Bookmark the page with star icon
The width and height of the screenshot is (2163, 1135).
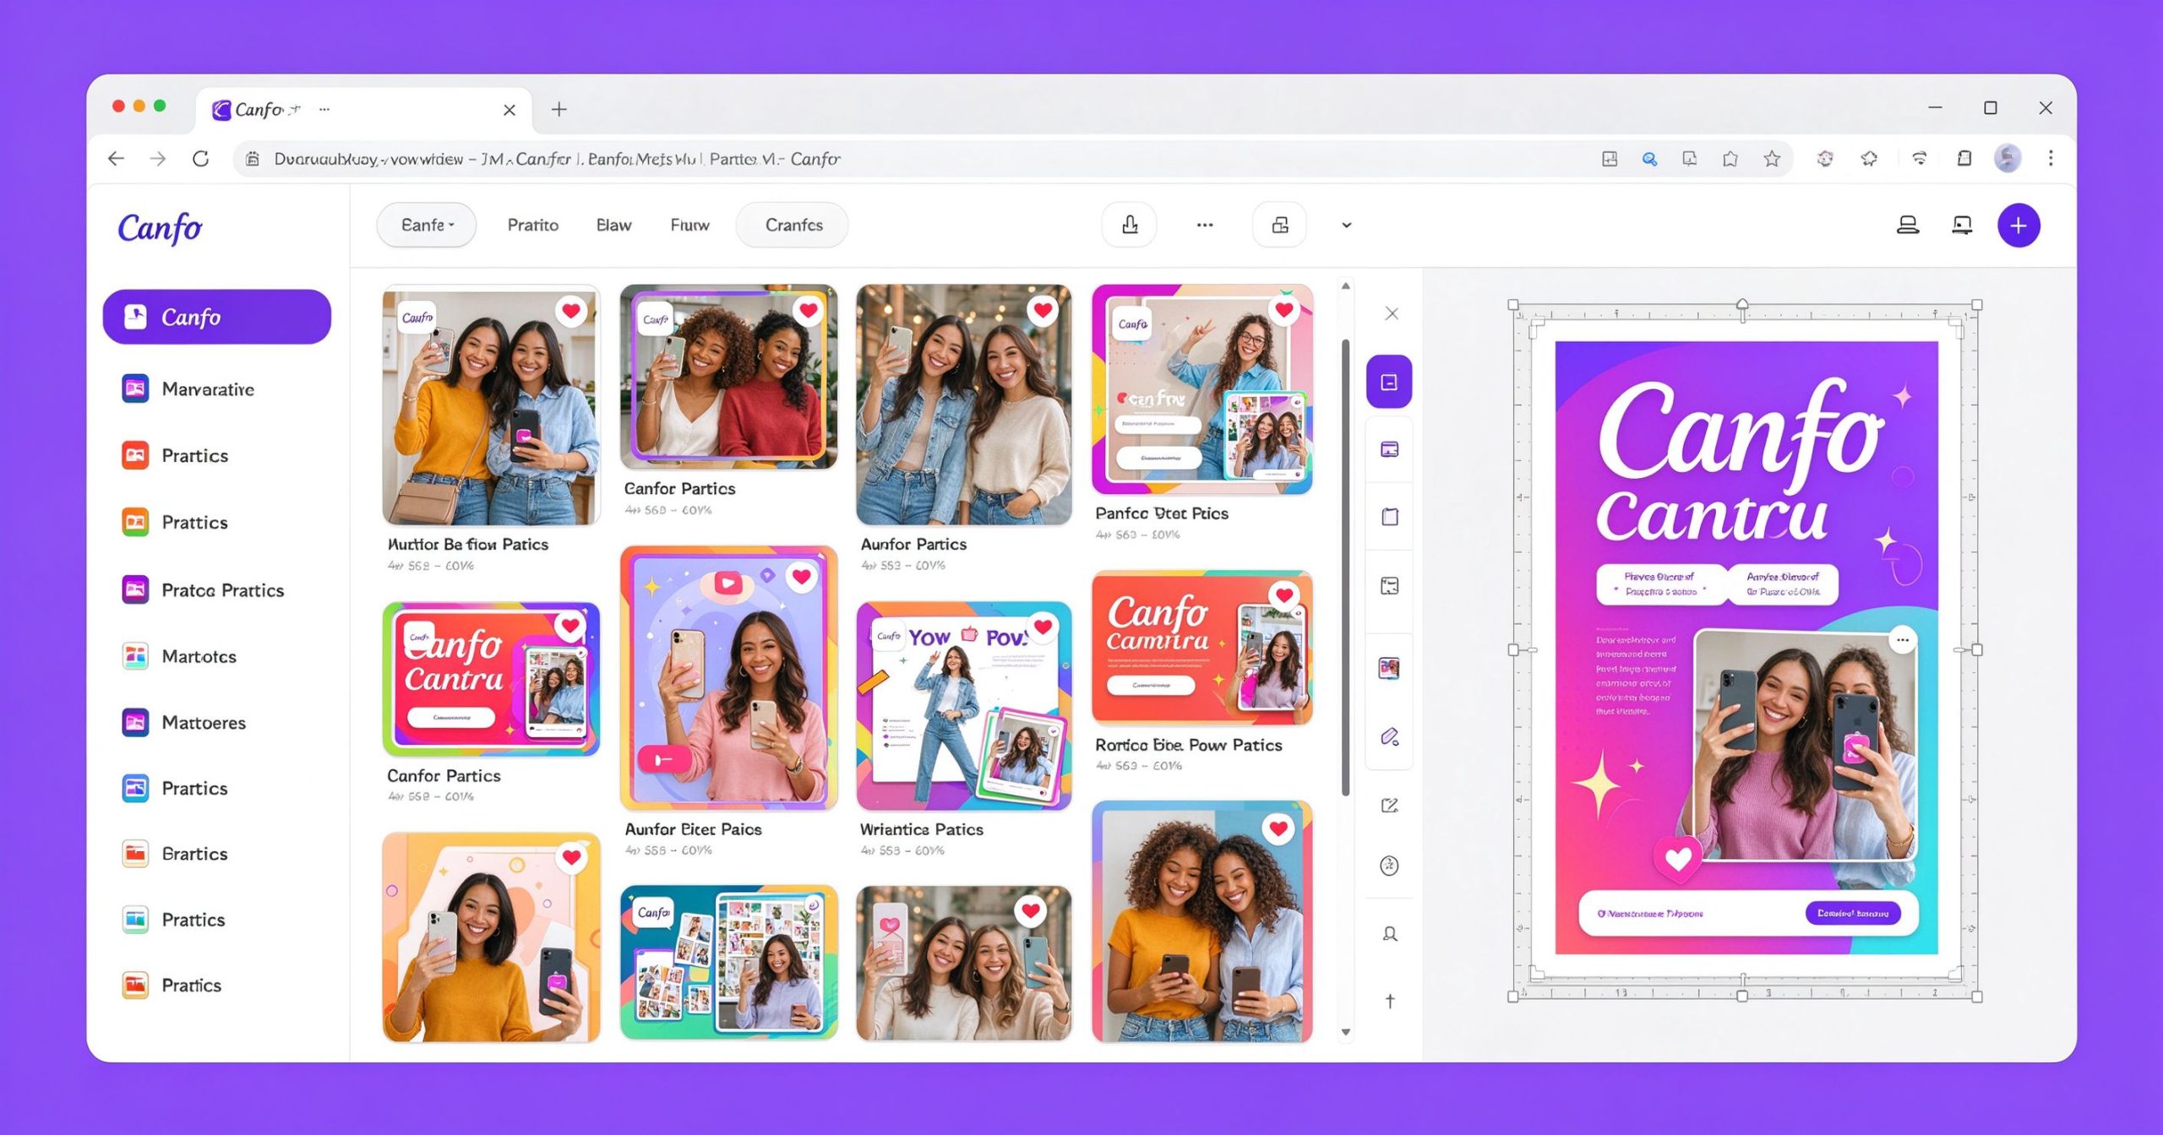pos(1772,159)
